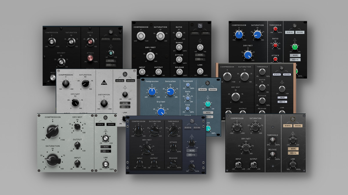Select the tan 600.0 Hz field
348x195 pixels.
[x=293, y=153]
